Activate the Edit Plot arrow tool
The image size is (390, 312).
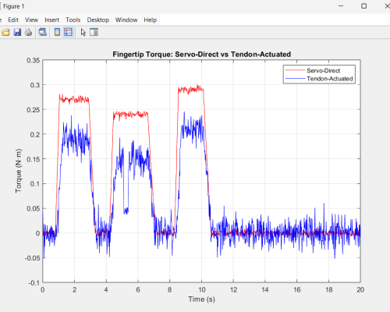(x=83, y=32)
